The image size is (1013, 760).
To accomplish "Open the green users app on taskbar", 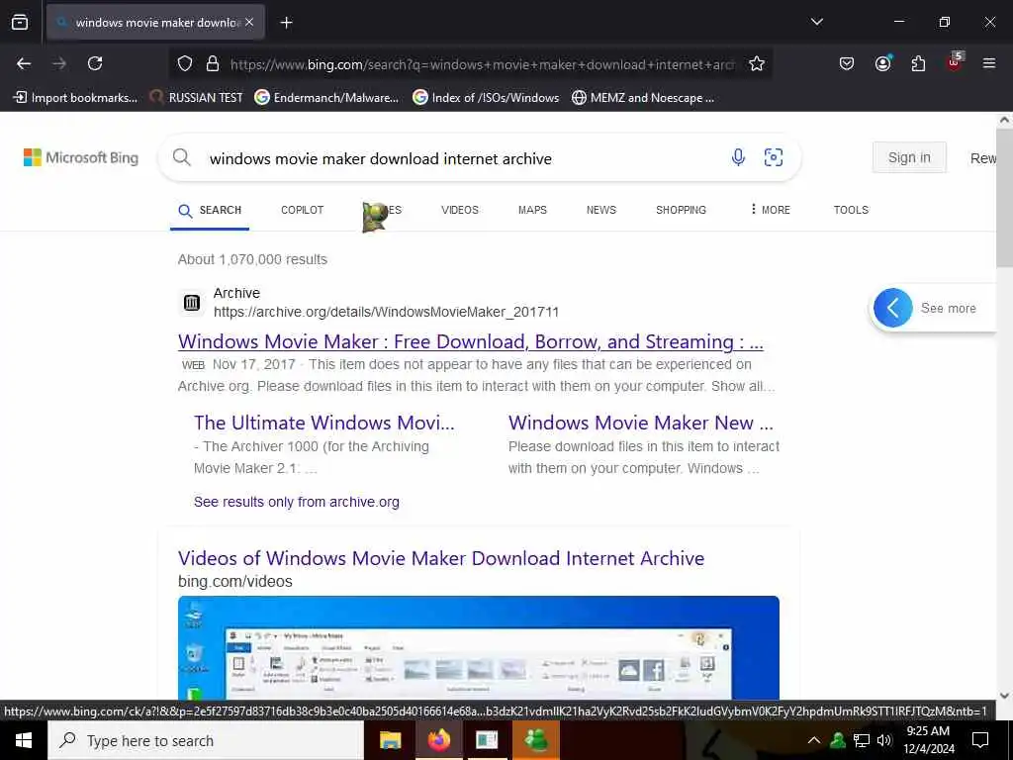I will tap(535, 740).
